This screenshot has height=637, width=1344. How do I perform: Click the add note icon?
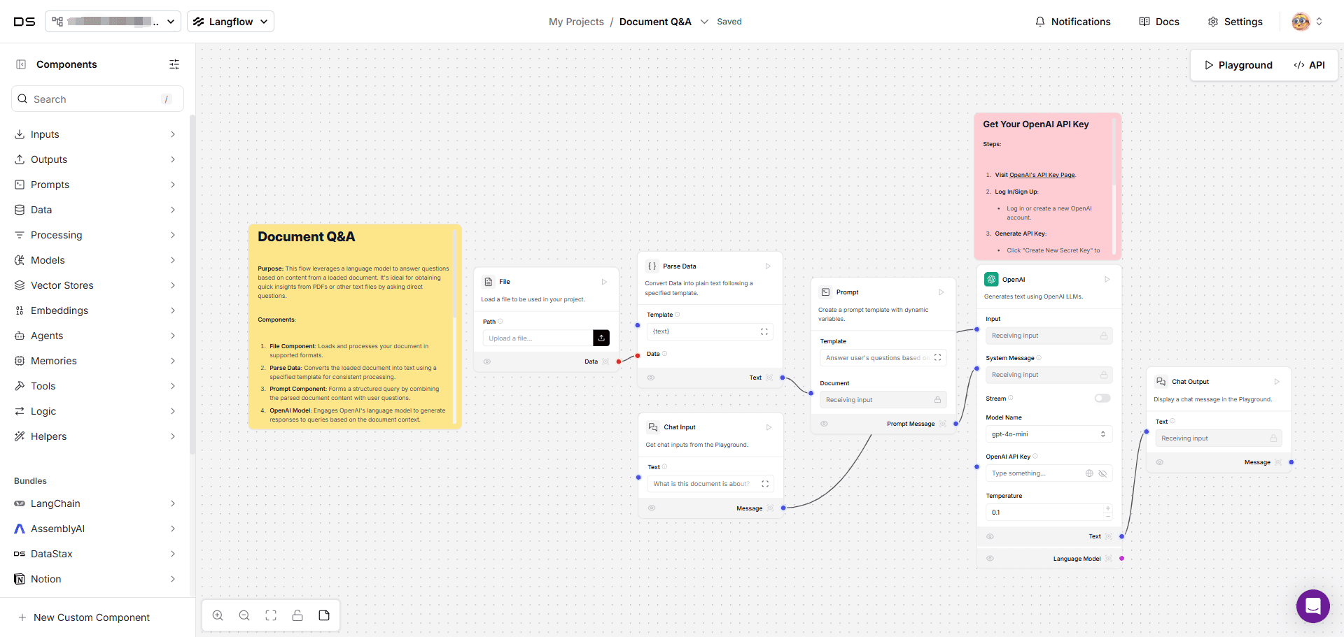(x=324, y=615)
